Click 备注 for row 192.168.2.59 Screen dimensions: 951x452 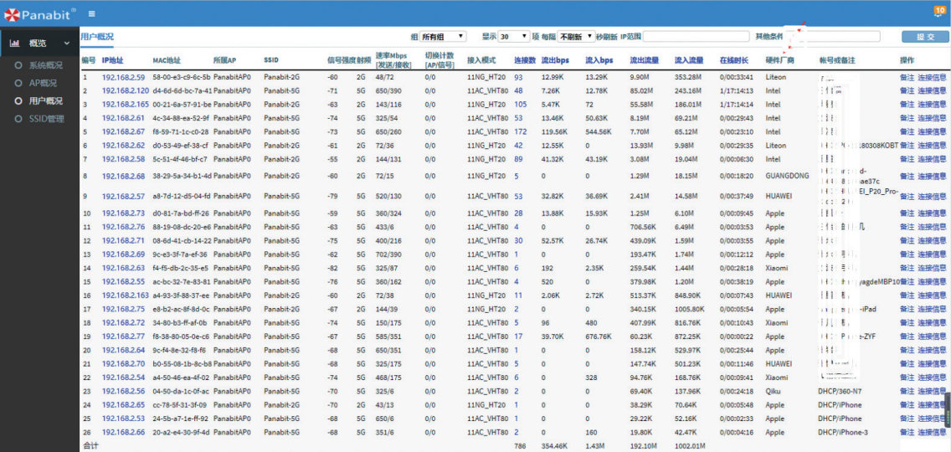[x=907, y=77]
